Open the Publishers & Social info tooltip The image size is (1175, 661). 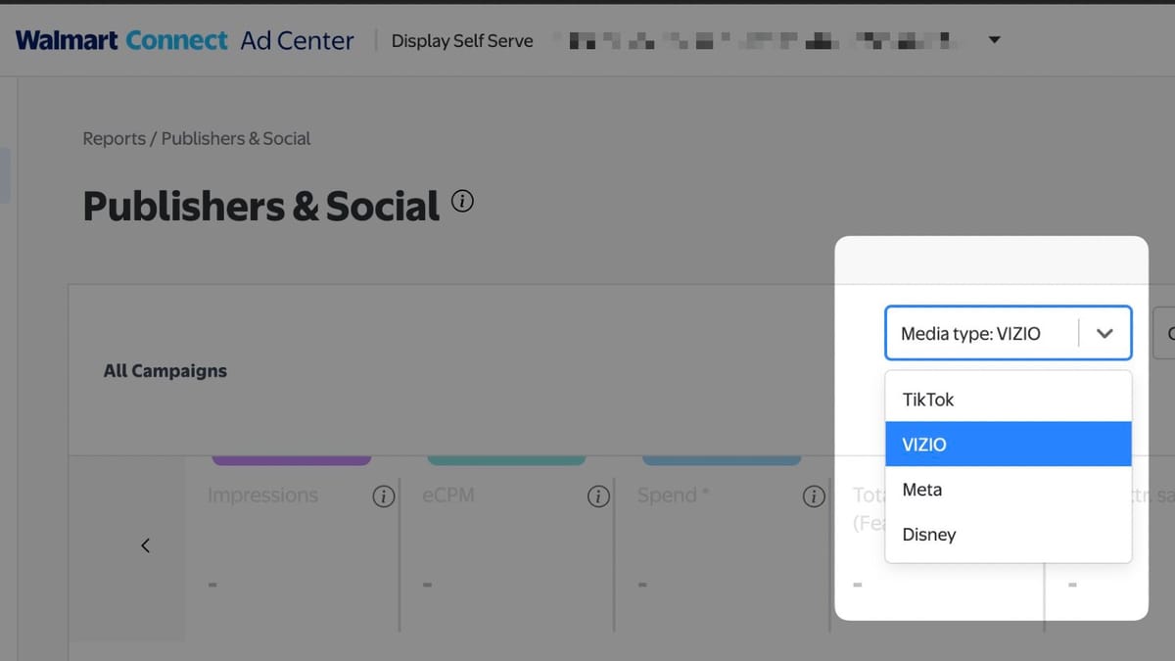tap(462, 200)
